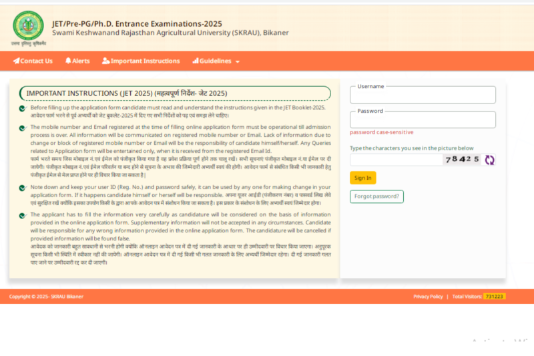534x356 pixels.
Task: Open the Privacy Policy footer link
Action: point(428,297)
